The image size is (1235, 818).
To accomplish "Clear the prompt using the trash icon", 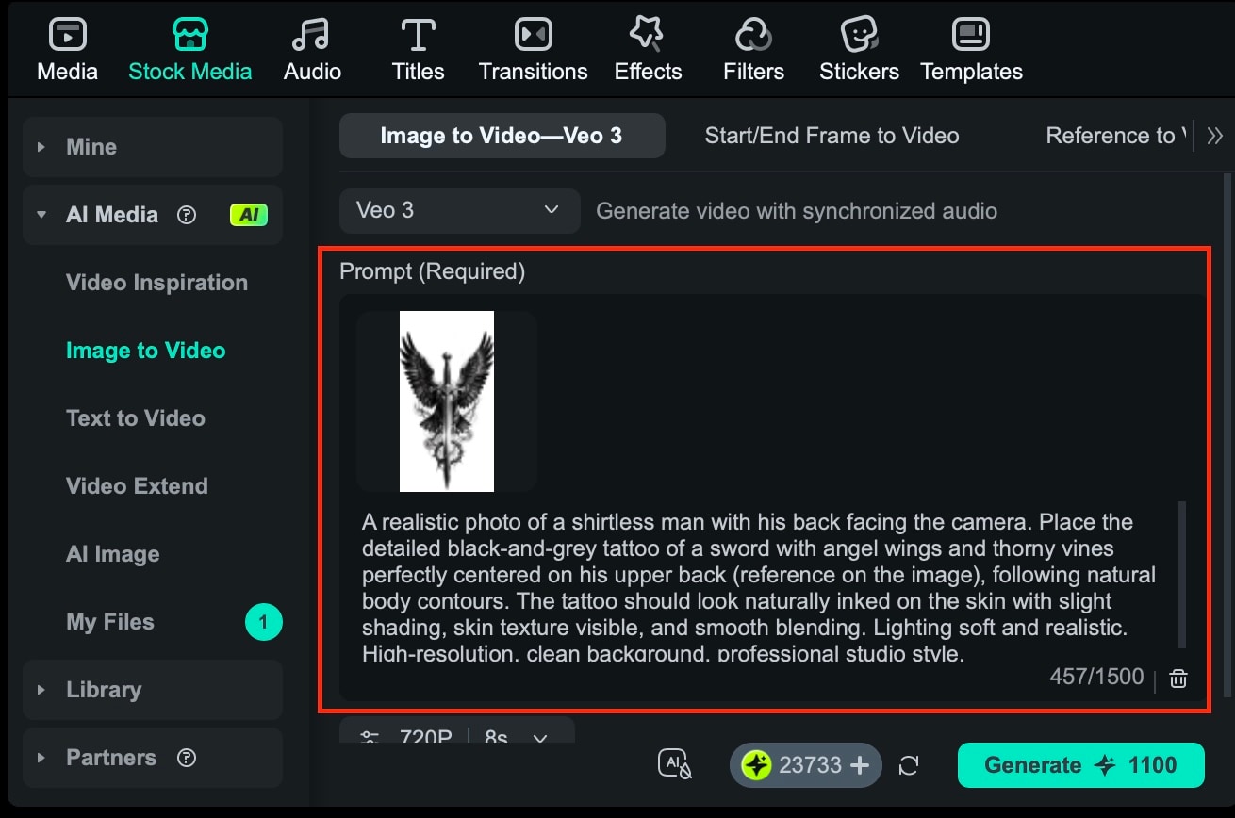I will coord(1177,677).
